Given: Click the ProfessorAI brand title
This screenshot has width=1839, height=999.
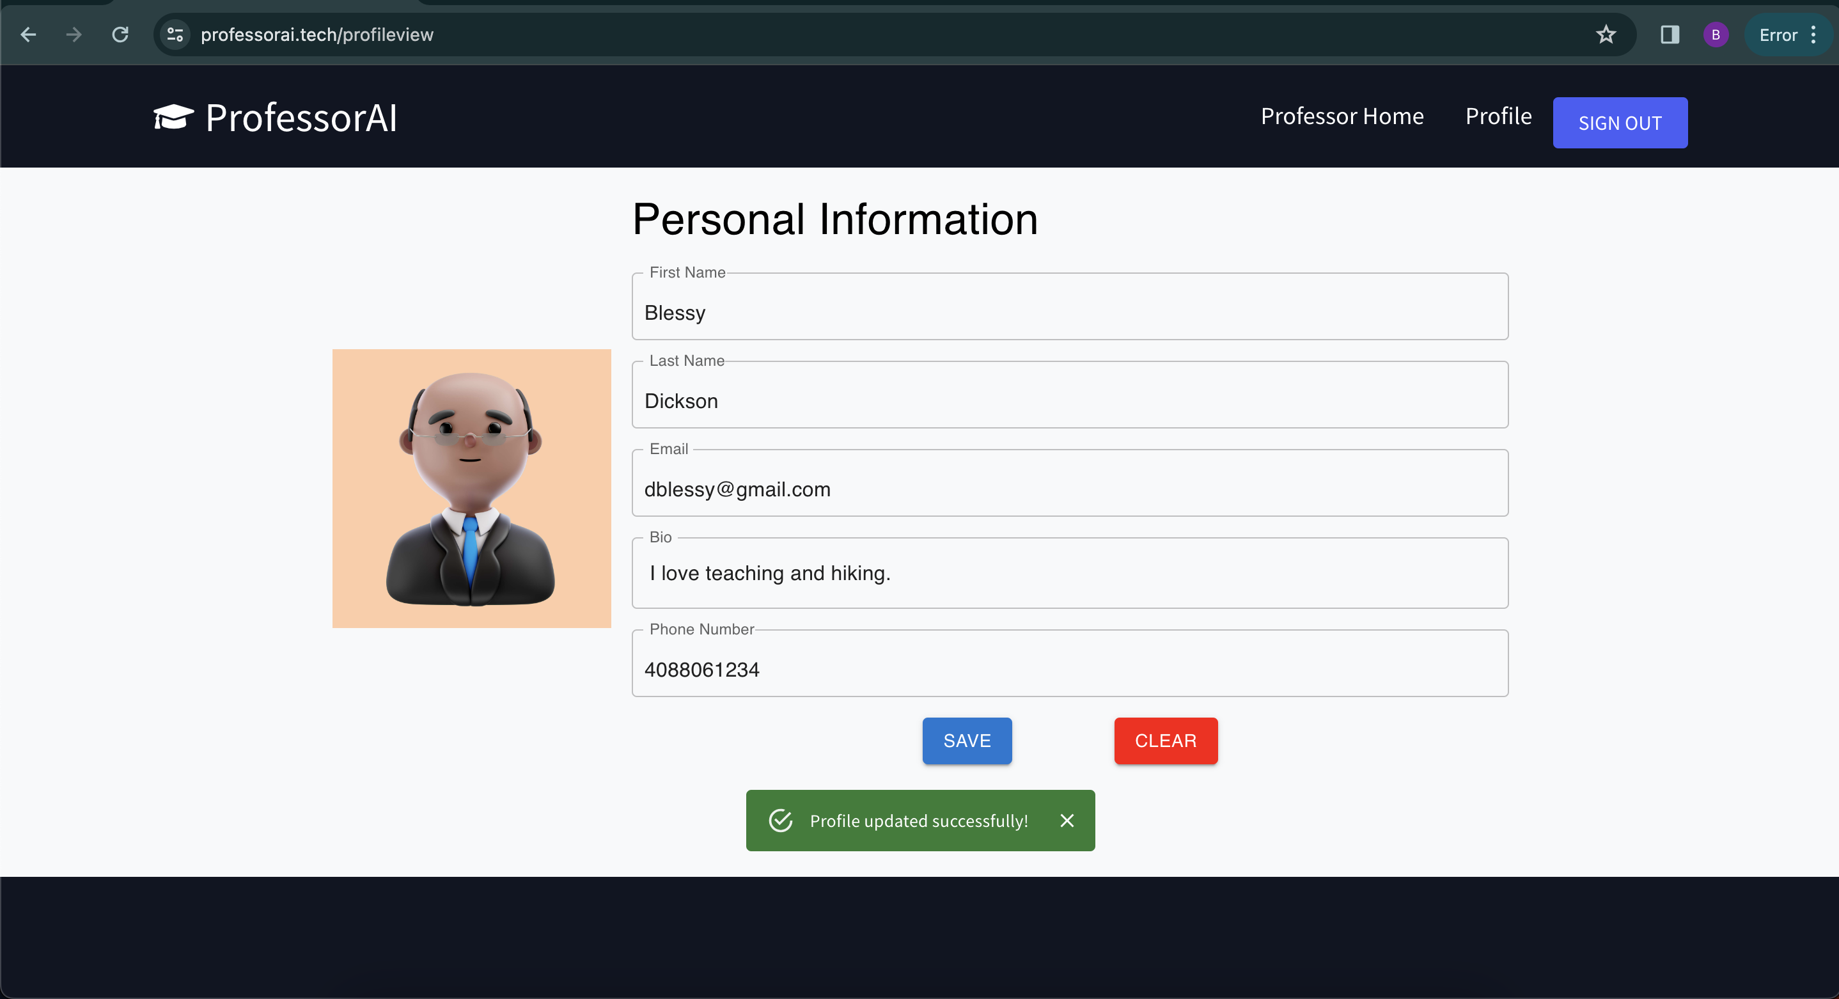Looking at the screenshot, I should (301, 117).
